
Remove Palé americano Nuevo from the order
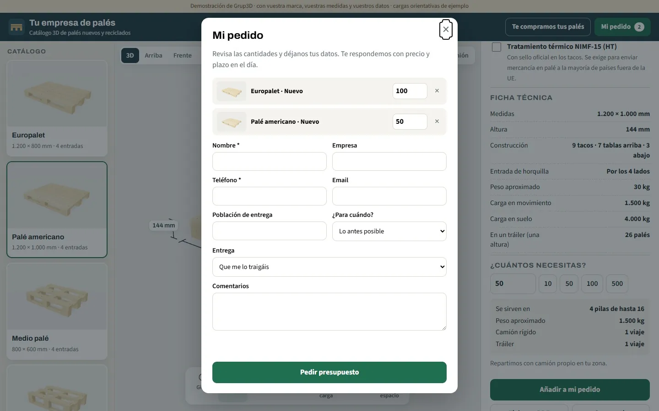click(437, 121)
